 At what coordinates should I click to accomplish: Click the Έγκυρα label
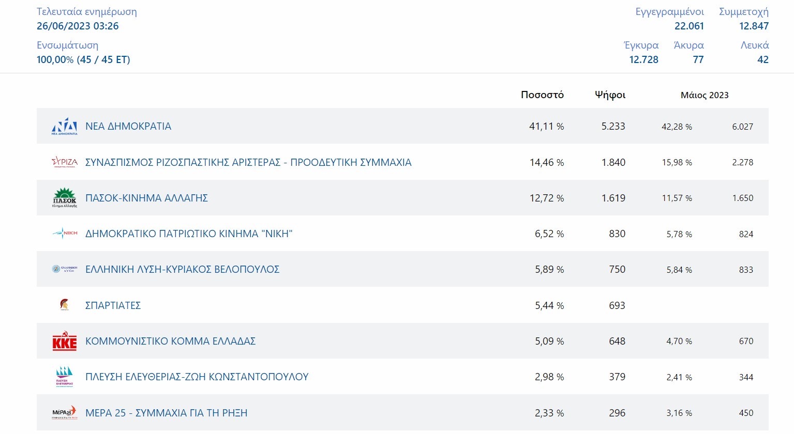(641, 45)
